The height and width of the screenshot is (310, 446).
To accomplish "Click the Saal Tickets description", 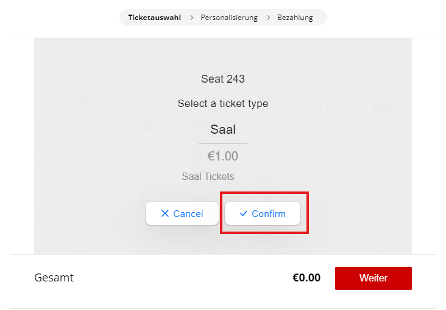I will (208, 176).
